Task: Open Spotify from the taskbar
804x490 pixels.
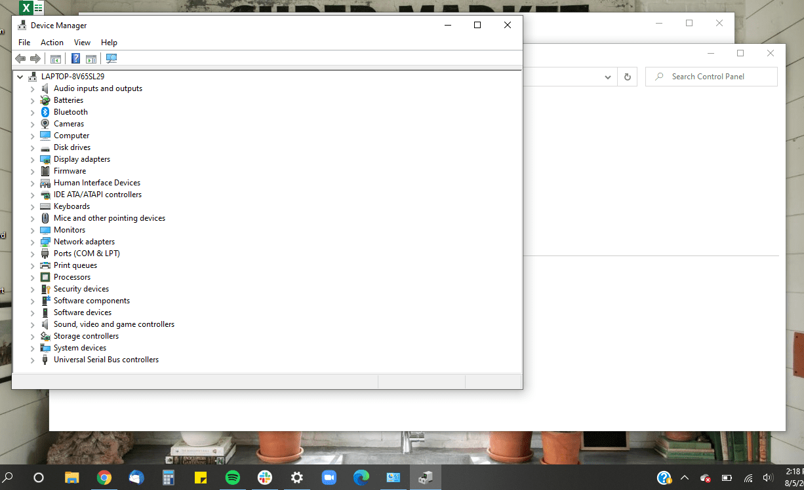Action: pyautogui.click(x=232, y=478)
